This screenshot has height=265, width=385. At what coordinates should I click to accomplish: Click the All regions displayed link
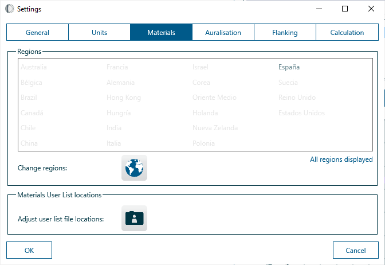pyautogui.click(x=341, y=159)
